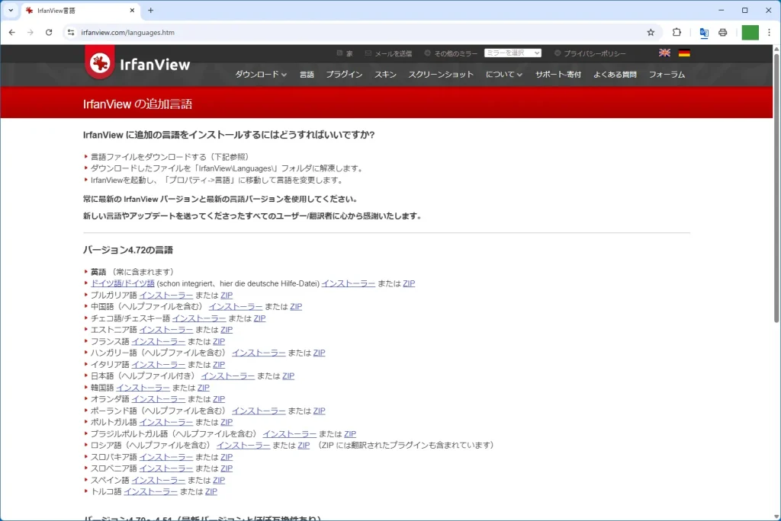Reload the IrfanView languages page

pos(49,32)
